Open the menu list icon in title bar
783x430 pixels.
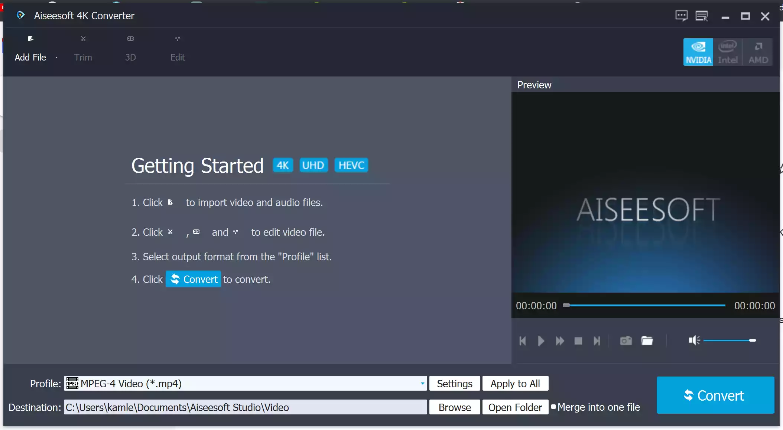702,16
